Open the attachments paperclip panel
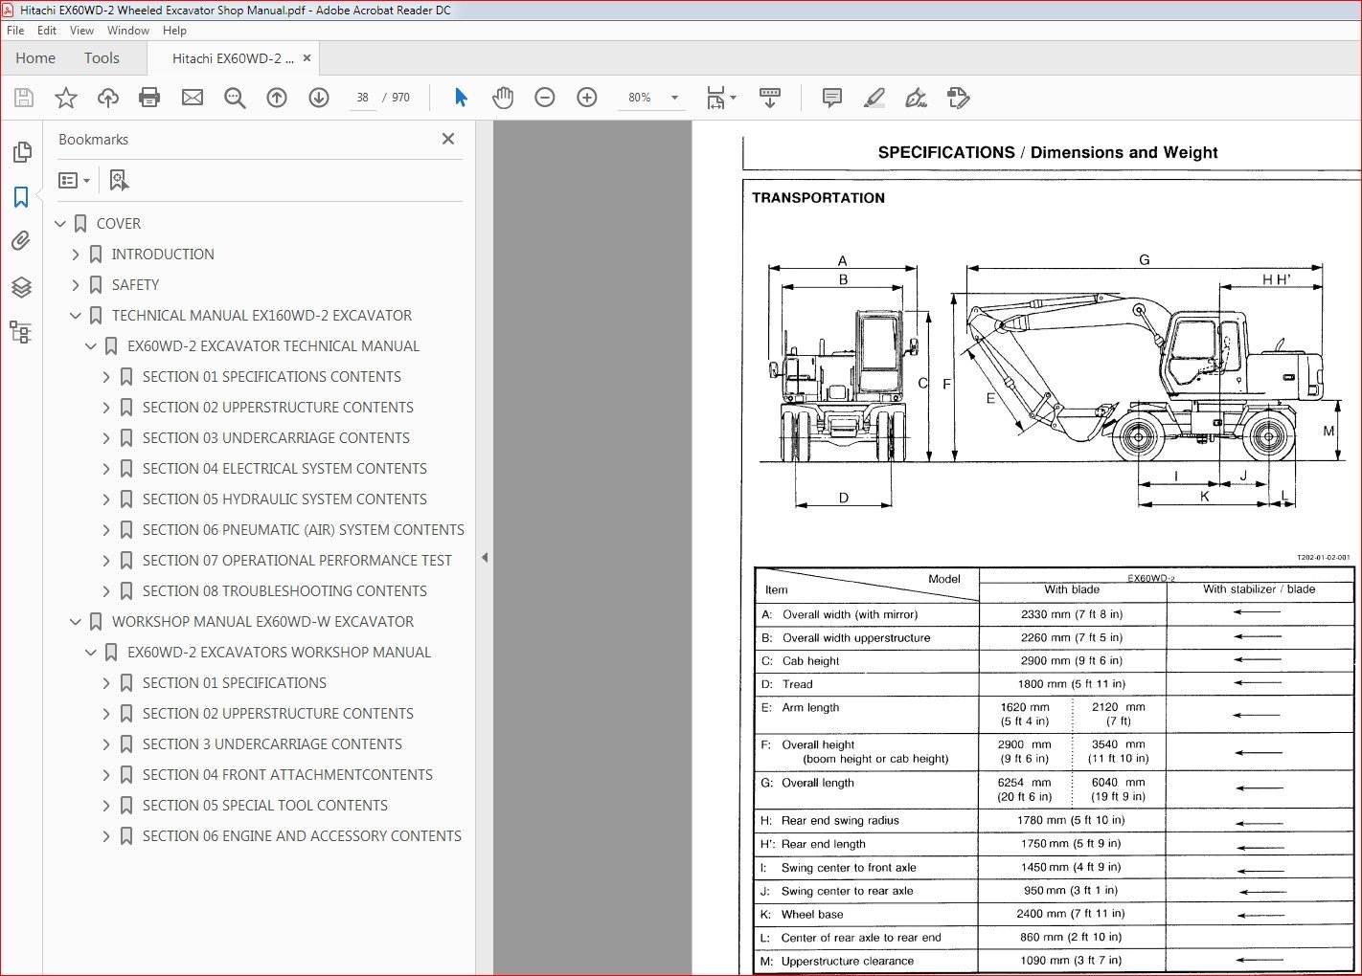This screenshot has width=1362, height=976. click(x=21, y=241)
